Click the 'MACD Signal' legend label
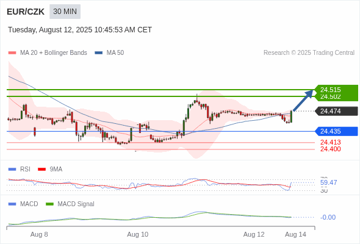This screenshot has width=360, height=244. point(76,204)
